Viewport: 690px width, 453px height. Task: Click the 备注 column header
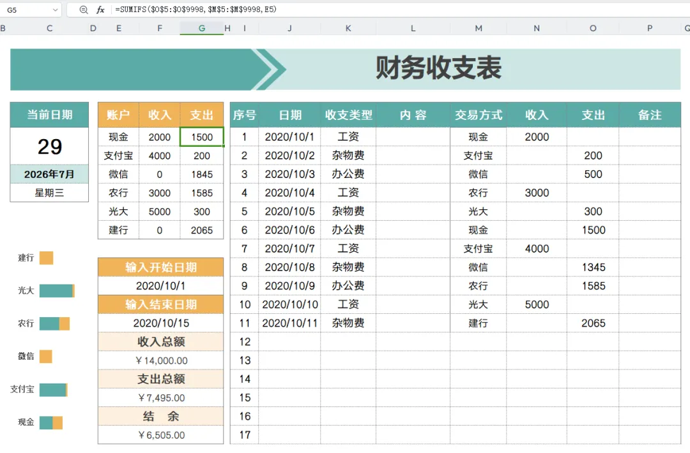coord(650,115)
